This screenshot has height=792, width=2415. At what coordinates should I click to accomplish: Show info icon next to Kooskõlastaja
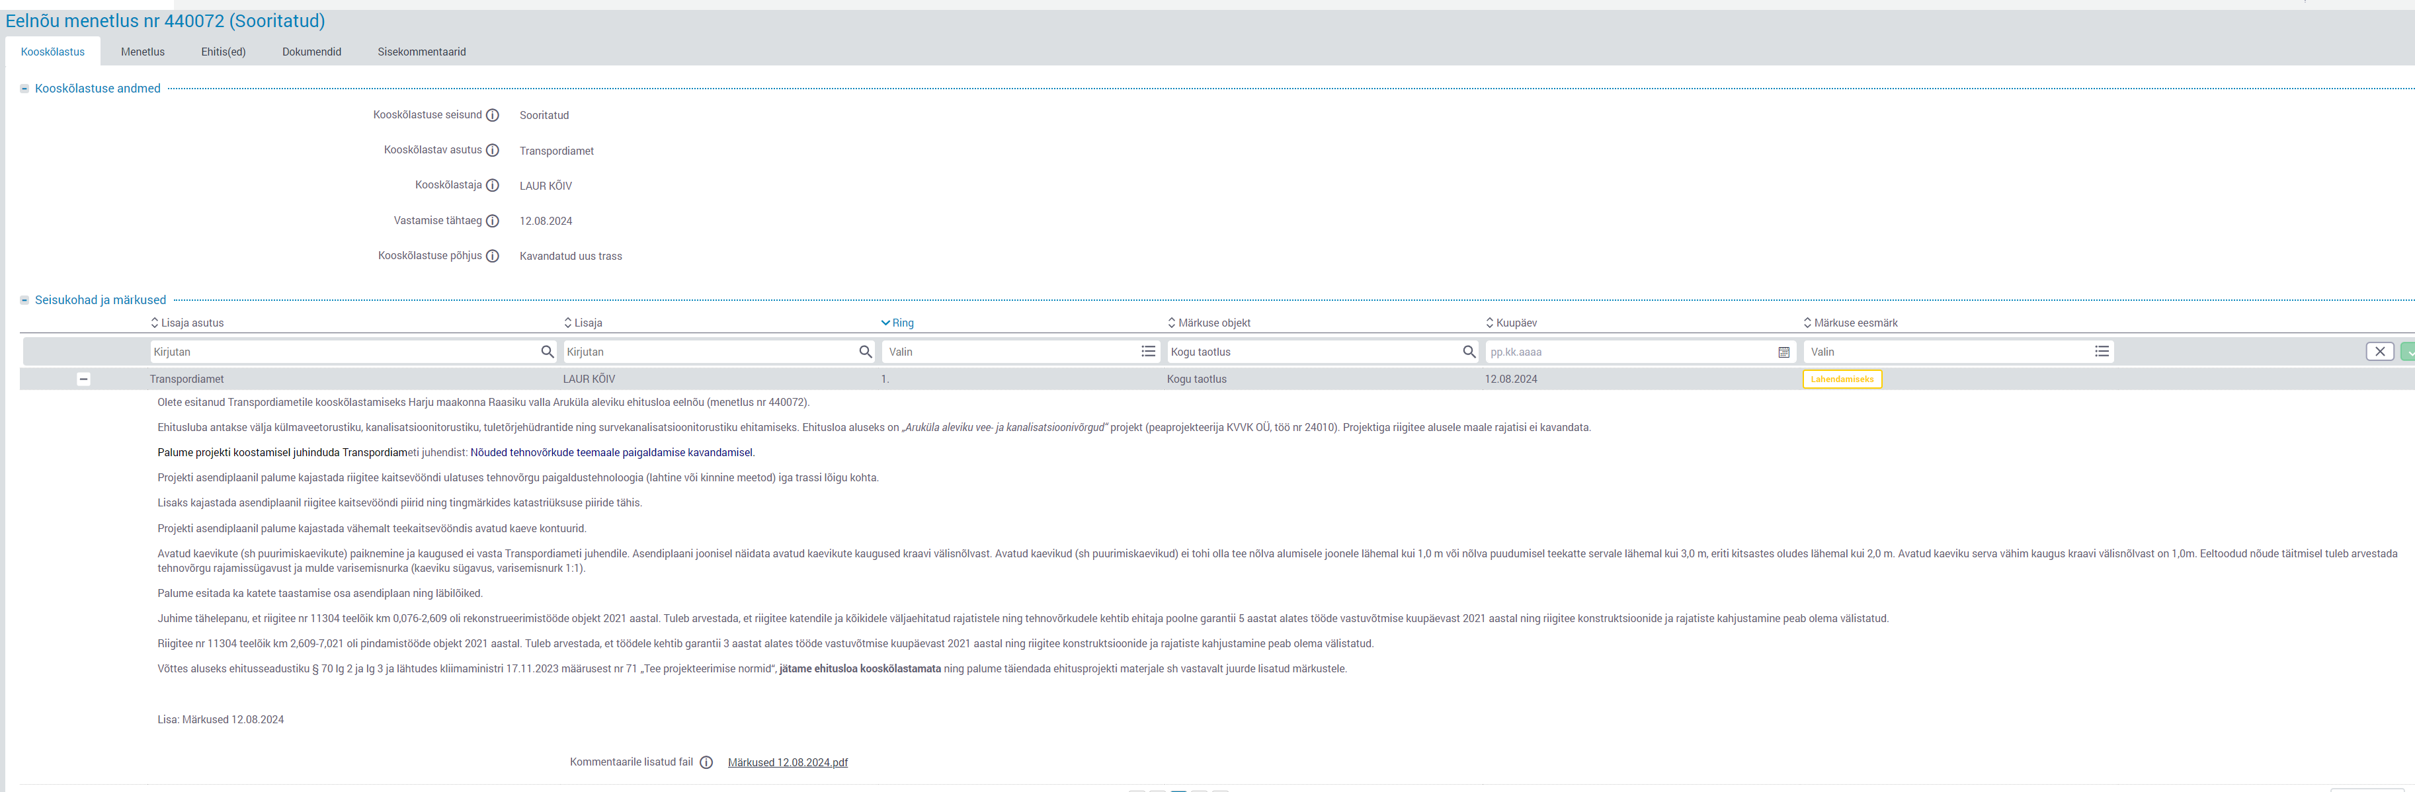tap(492, 186)
